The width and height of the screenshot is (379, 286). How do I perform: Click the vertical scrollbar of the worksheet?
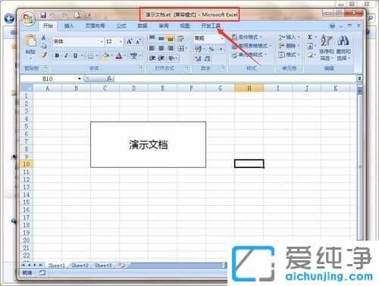(x=360, y=166)
